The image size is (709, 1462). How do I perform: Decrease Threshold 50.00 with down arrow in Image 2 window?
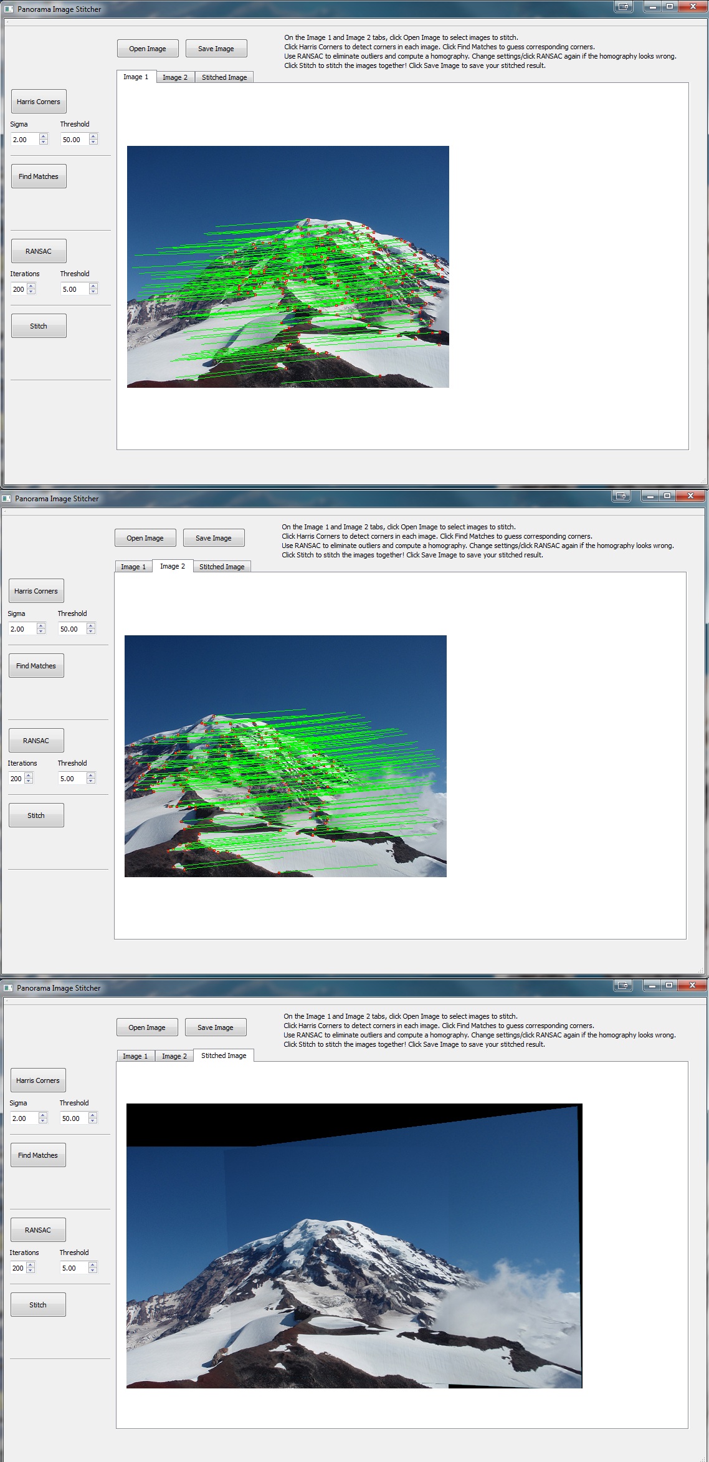[x=91, y=632]
